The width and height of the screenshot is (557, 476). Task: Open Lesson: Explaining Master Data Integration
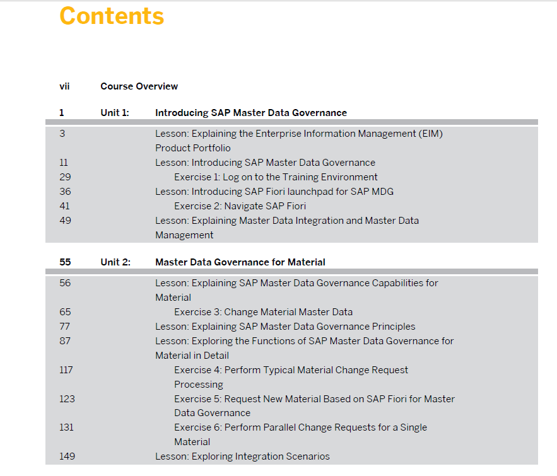(x=287, y=228)
